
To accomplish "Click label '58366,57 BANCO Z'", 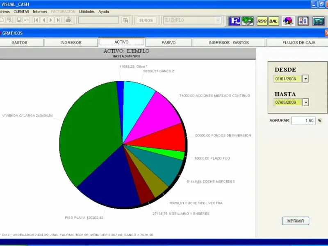I will (x=159, y=71).
